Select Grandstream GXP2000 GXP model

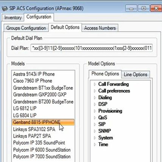point(43,94)
